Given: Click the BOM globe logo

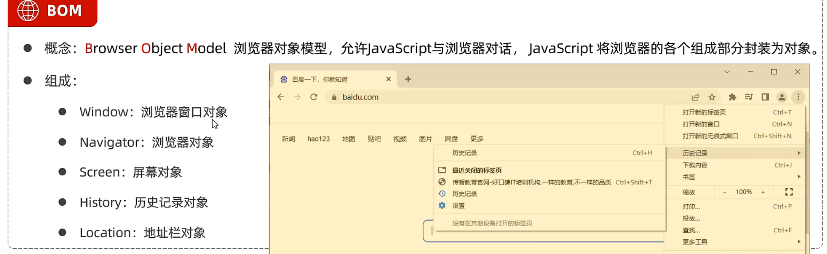Looking at the screenshot, I should 28,10.
